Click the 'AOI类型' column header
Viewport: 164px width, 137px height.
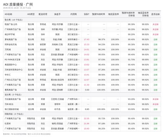(x=31, y=14)
